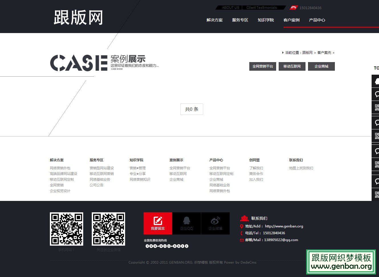Open the 地图上找到我们 link under 联系我们

301,168
